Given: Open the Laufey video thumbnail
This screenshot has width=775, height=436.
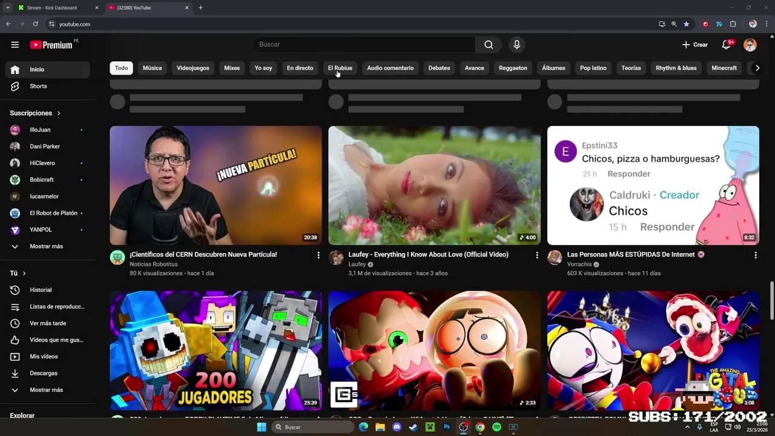Looking at the screenshot, I should 434,185.
